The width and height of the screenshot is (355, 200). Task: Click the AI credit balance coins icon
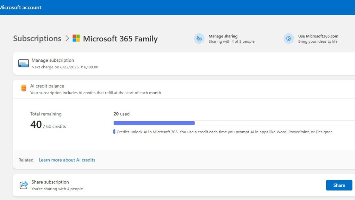coord(24,88)
